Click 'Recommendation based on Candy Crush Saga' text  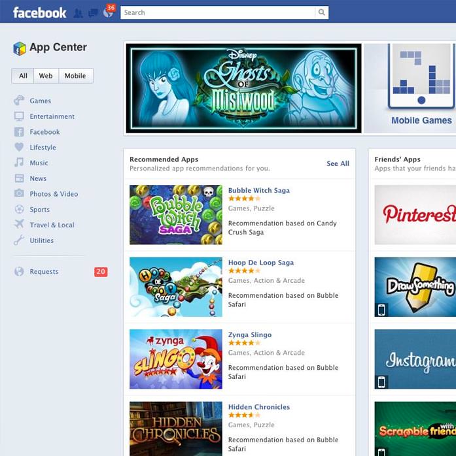[283, 228]
